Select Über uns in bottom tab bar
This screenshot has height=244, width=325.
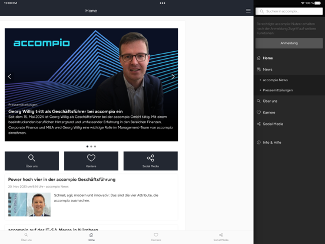coord(26,237)
